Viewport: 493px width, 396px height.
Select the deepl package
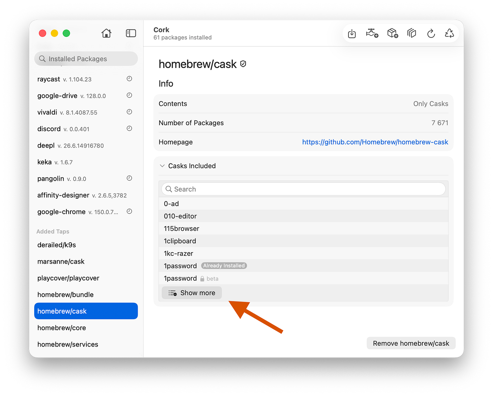click(86, 146)
